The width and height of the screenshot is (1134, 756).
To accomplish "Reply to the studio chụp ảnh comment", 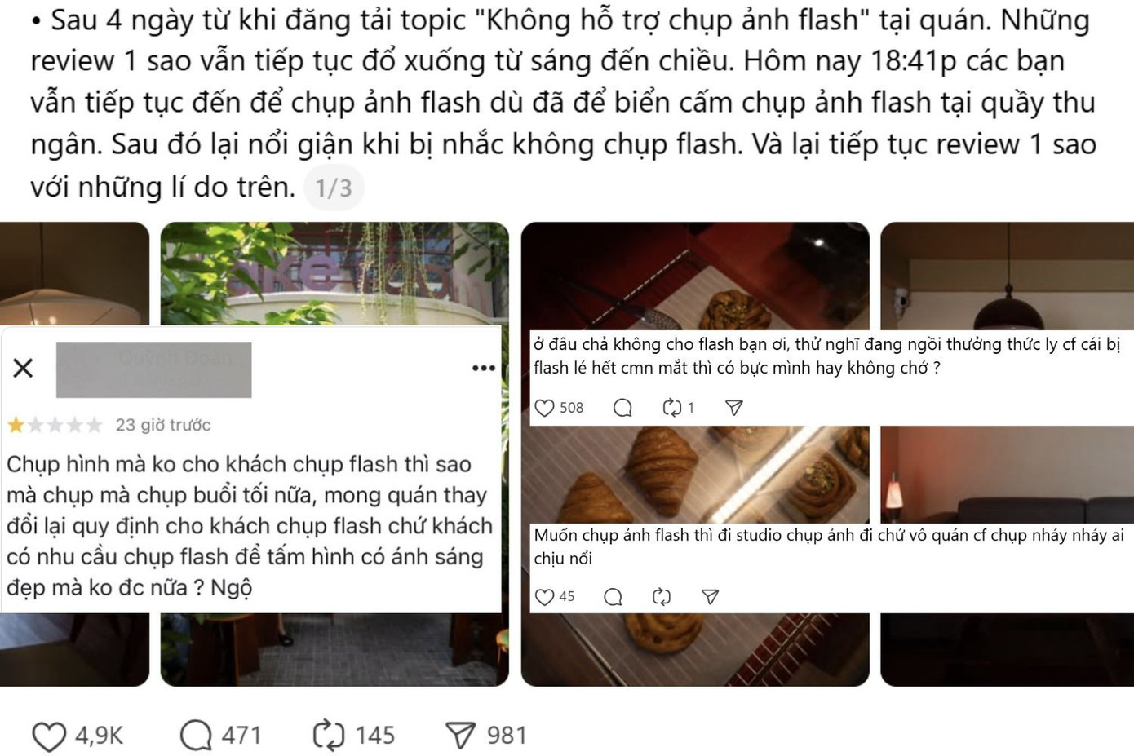I will (x=613, y=597).
